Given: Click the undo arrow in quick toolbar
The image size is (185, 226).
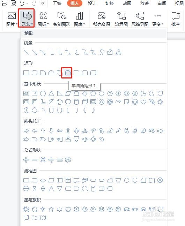Looking at the screenshot, I should 22,3.
